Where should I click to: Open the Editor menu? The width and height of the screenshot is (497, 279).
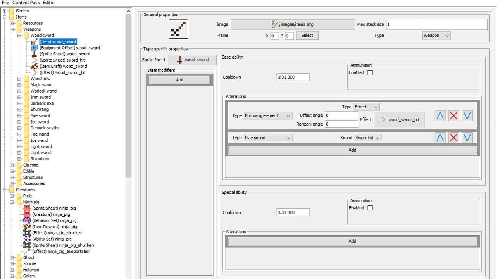coord(49,3)
